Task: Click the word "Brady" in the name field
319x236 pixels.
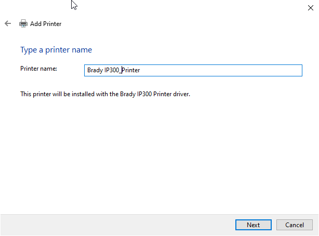Action: click(95, 70)
